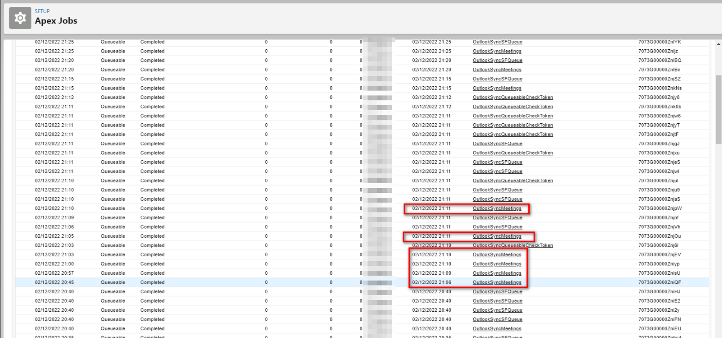
Task: Open OutlookSyncSFQueue link for job 7073G00000Znjnf
Action: [x=497, y=218]
